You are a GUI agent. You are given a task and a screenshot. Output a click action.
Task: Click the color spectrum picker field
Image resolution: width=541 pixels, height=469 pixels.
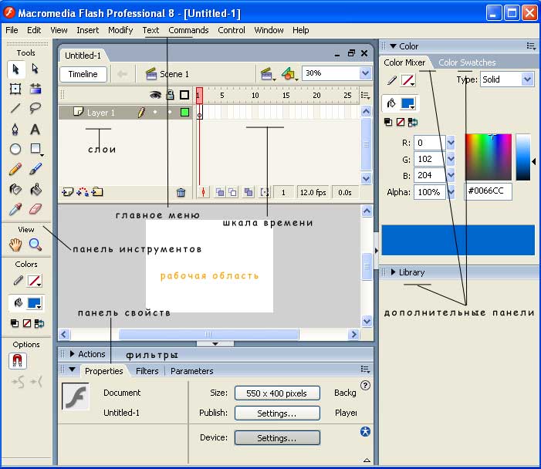(x=489, y=157)
